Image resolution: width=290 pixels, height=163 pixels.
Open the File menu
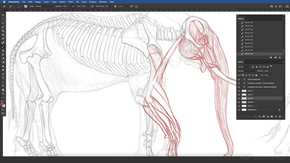(24, 2)
